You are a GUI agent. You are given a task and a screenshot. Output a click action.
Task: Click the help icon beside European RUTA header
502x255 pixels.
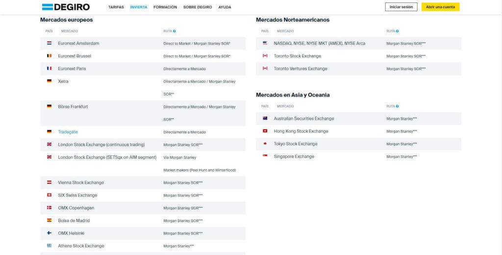pyautogui.click(x=175, y=31)
